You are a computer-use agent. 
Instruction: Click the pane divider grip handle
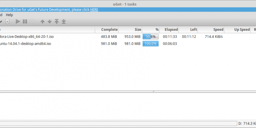pos(154,92)
